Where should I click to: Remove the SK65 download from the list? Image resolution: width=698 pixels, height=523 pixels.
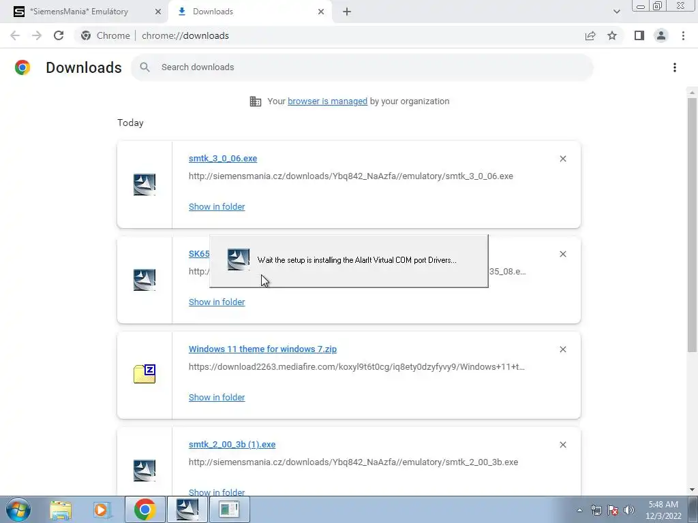click(563, 254)
